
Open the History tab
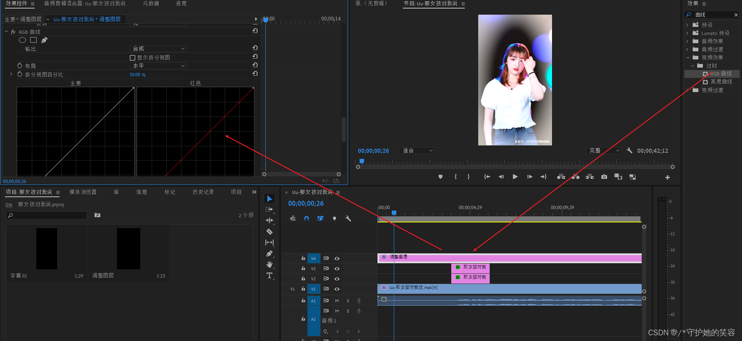coord(203,192)
